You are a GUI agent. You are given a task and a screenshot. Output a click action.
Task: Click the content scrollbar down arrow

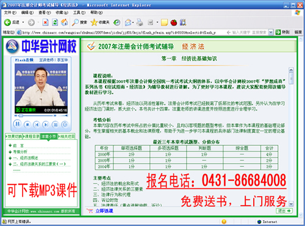(x=291, y=203)
